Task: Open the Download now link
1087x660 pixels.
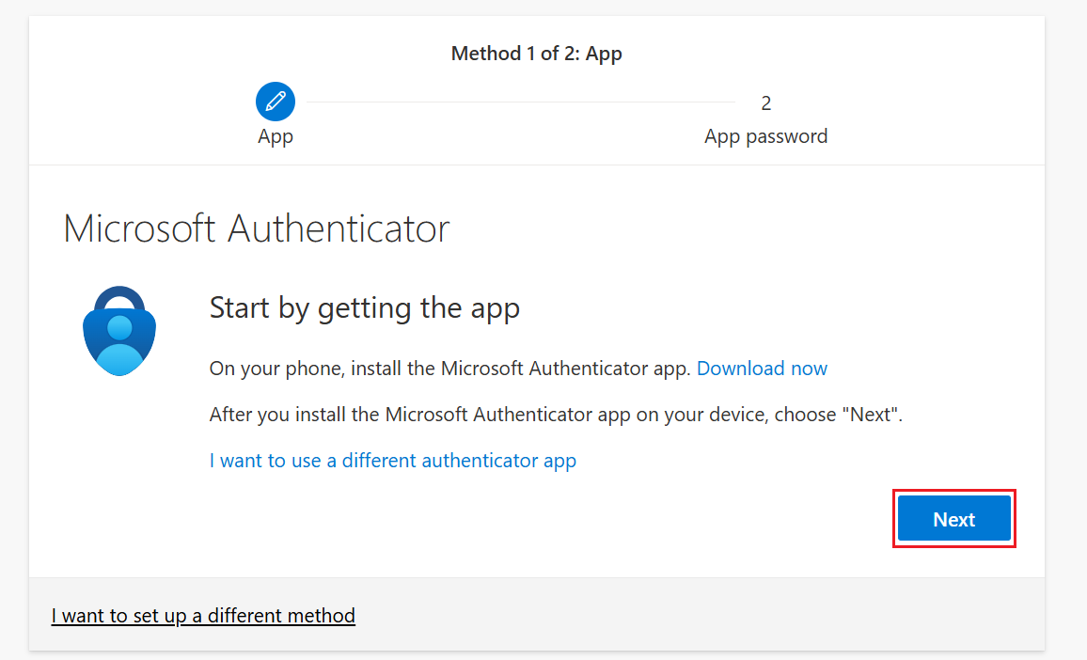Action: 762,369
